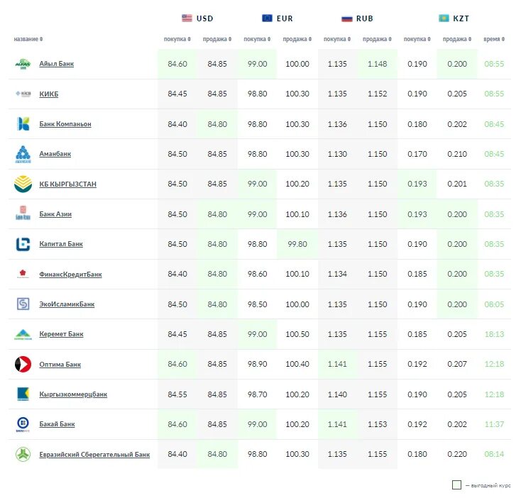Open the Банк Азии link
Screen dimensions: 521x498
[x=55, y=214]
